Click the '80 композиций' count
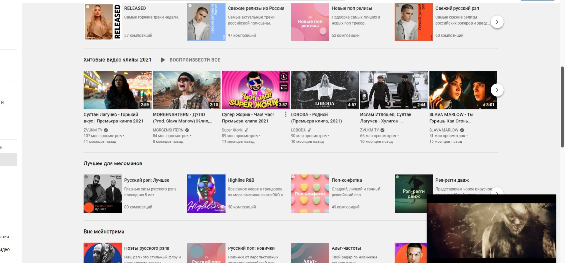Screen dimensions: 565x263 click(x=138, y=207)
